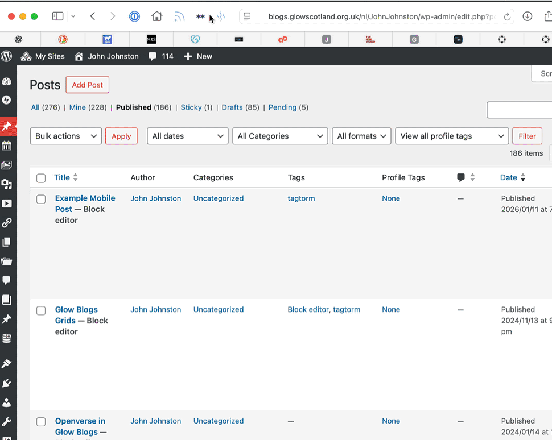Screen dimensions: 552x440
Task: Open the Dashboard sidebar icon
Action: [x=7, y=82]
